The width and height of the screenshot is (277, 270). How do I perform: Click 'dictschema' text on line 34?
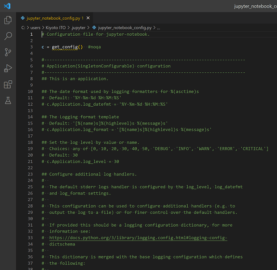(x=62, y=244)
